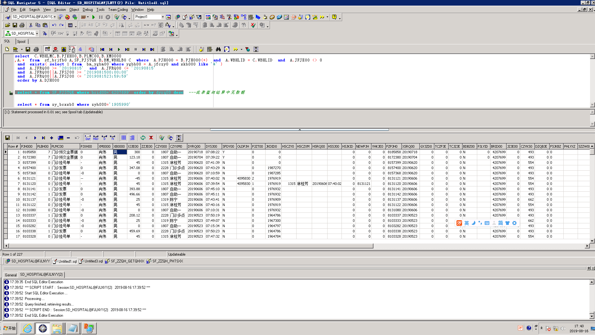Click the red X cancel icon in grid toolbar
The image size is (595, 335).
point(151,138)
